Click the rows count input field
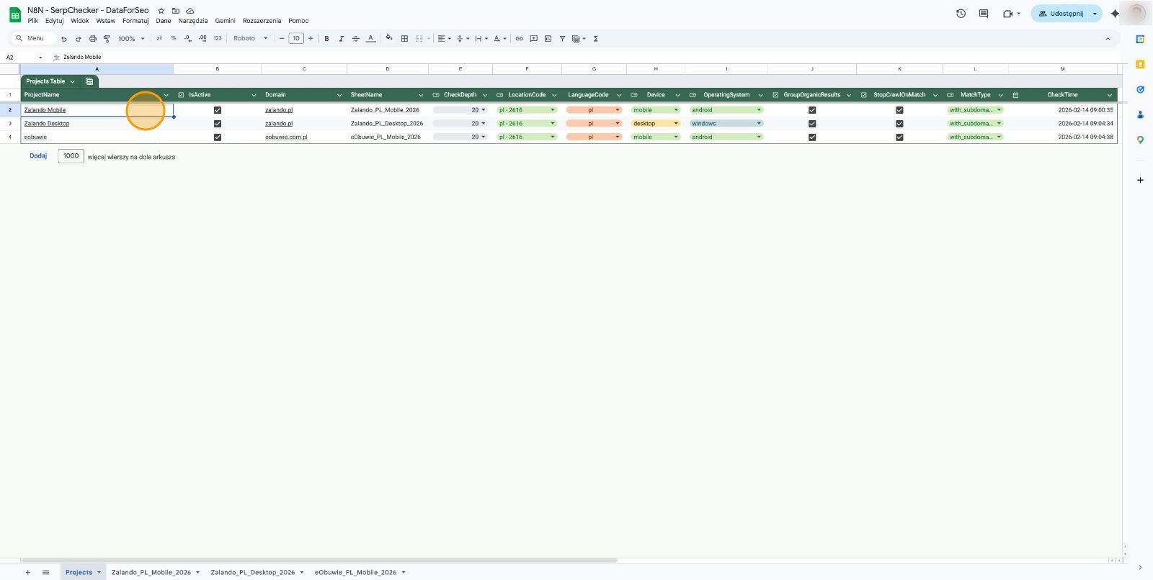Image resolution: width=1153 pixels, height=580 pixels. [x=71, y=156]
